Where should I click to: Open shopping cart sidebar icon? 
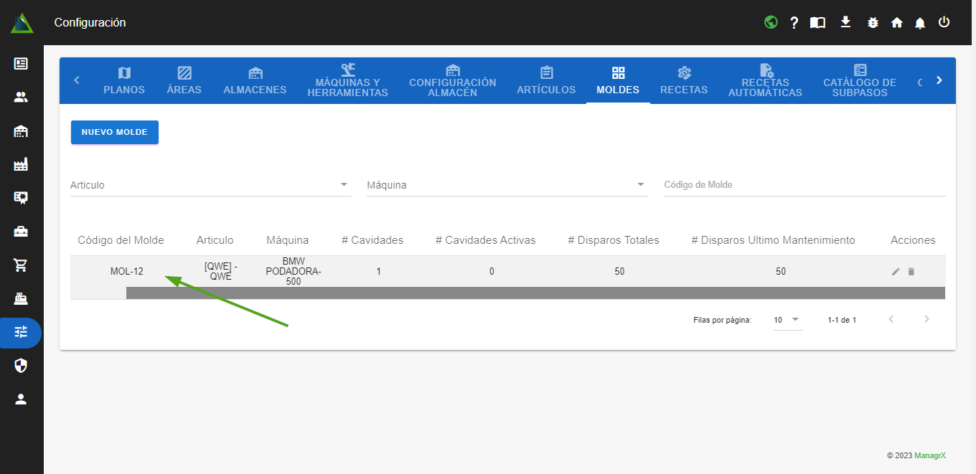pyautogui.click(x=21, y=265)
